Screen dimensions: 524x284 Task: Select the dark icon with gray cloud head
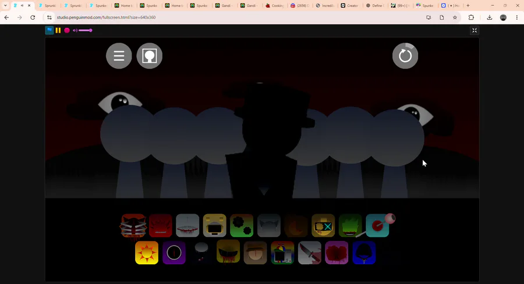click(201, 253)
